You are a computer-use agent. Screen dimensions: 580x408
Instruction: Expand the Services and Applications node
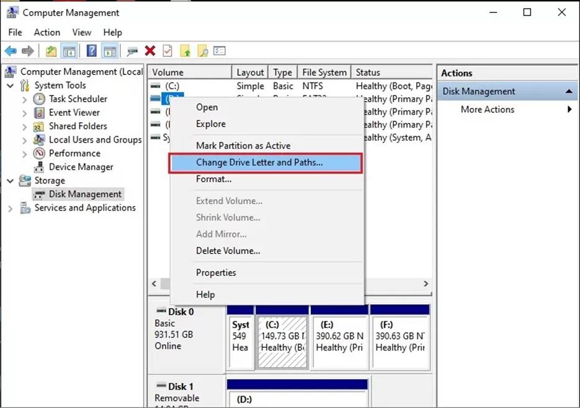coord(11,208)
